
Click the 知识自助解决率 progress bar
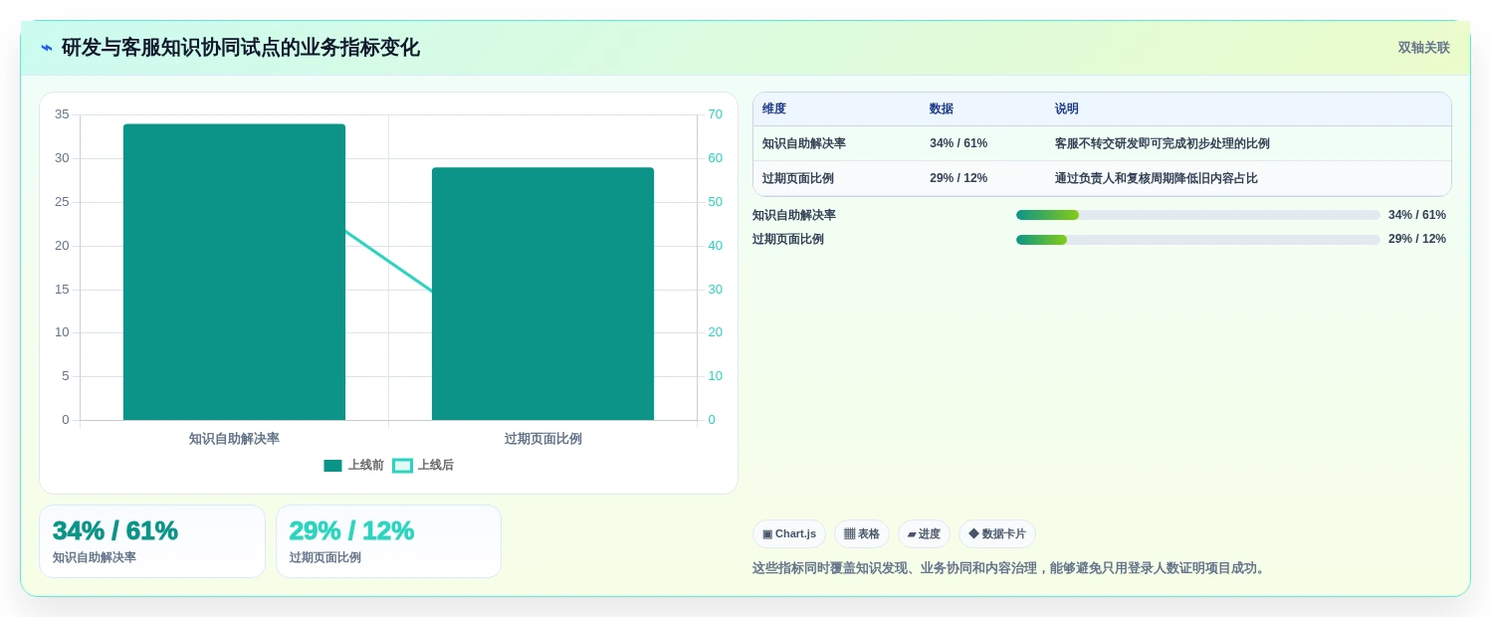coord(1197,215)
